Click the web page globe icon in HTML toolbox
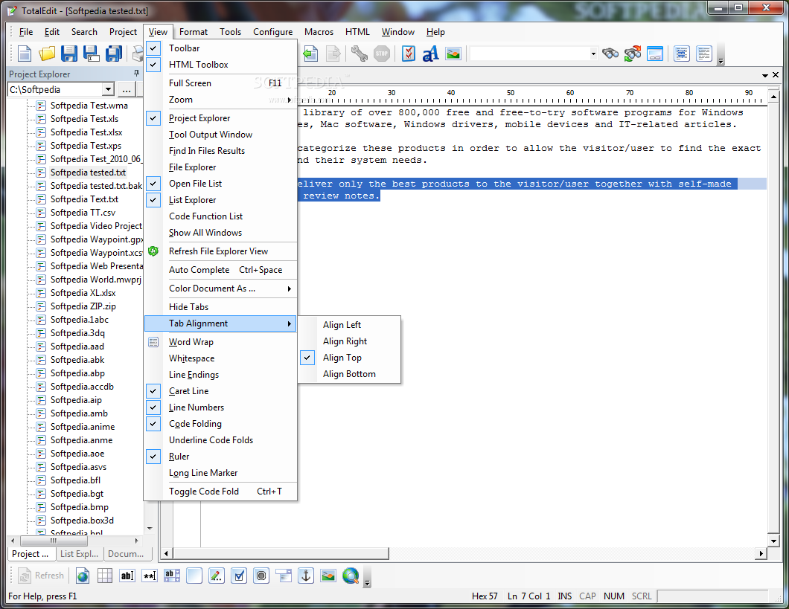 [x=83, y=576]
